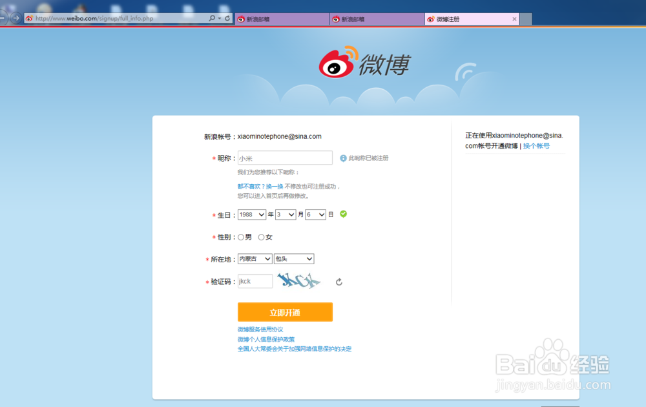This screenshot has height=407, width=646.
Task: Open the 内蒙古 province dropdown
Action: (x=255, y=258)
